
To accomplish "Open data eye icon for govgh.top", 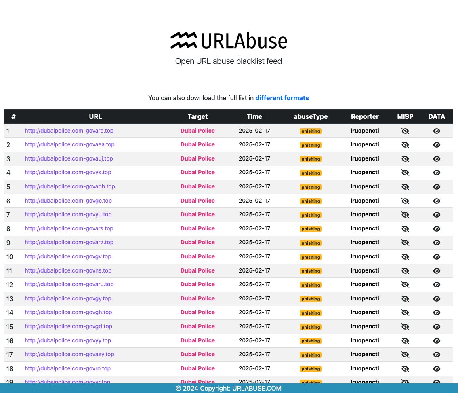I will 436,313.
